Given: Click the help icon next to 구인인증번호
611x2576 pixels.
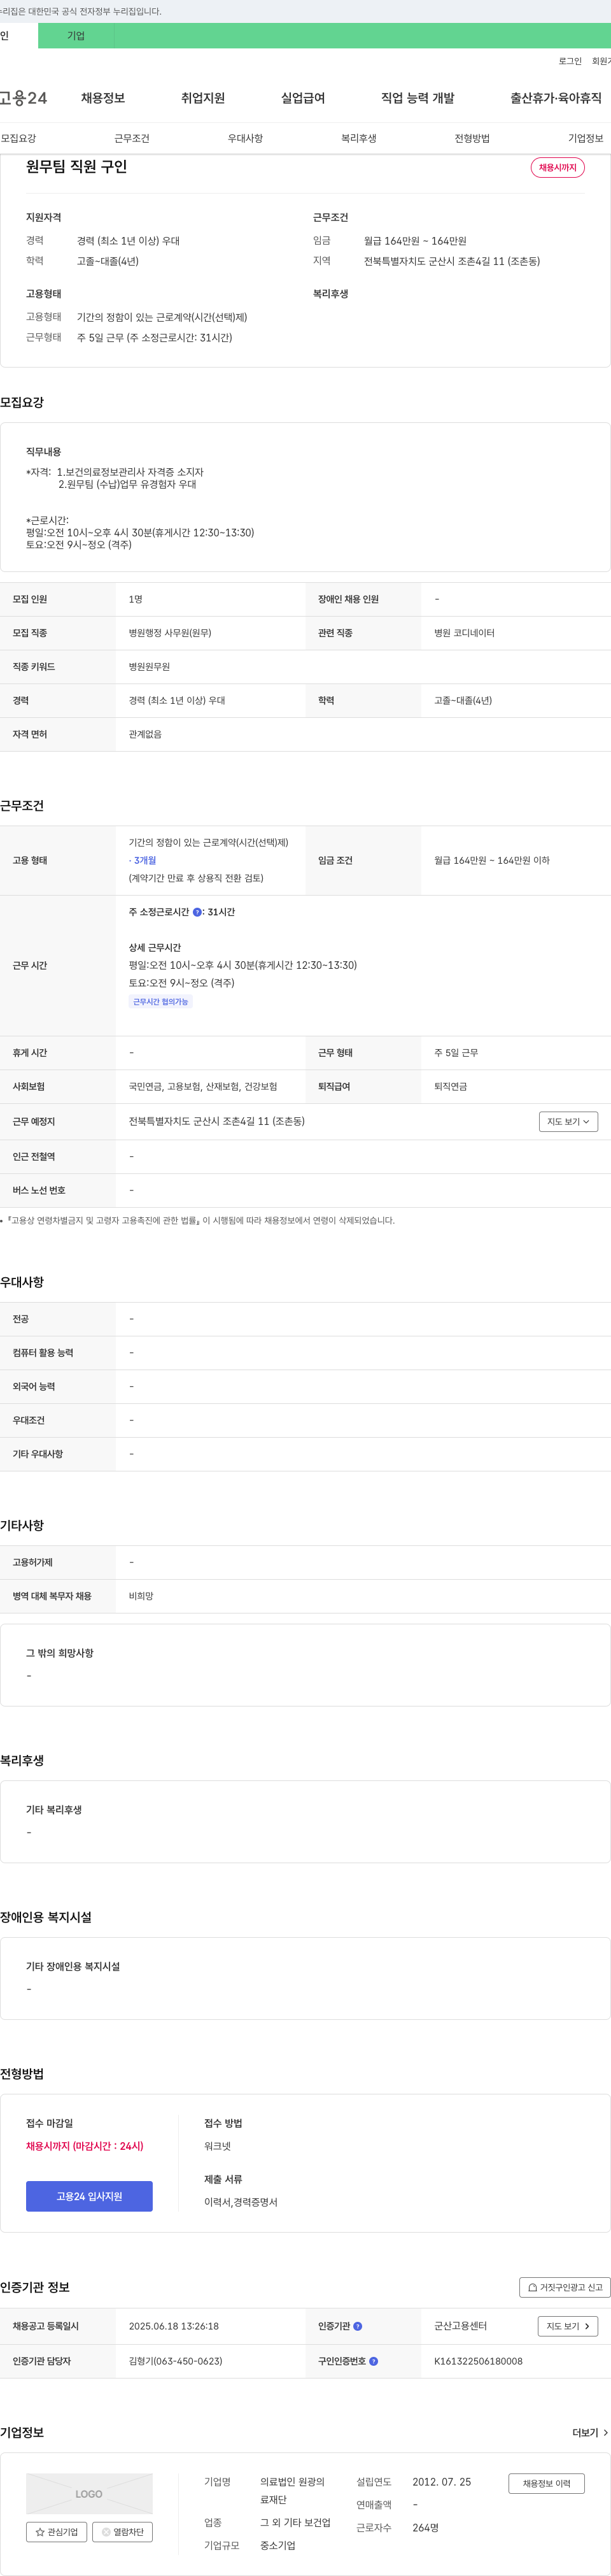Looking at the screenshot, I should [x=374, y=2361].
